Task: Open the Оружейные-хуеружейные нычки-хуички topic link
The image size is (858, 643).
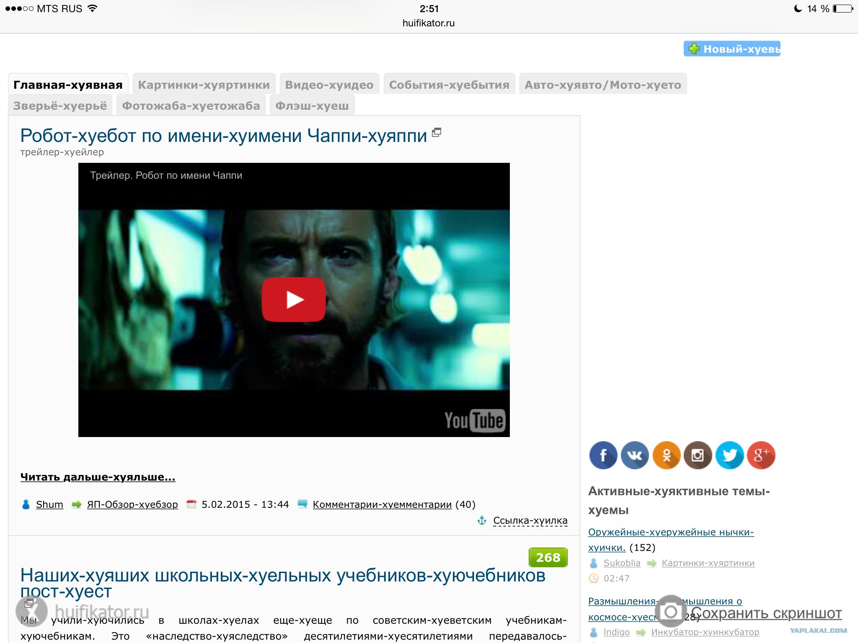Action: click(x=671, y=540)
